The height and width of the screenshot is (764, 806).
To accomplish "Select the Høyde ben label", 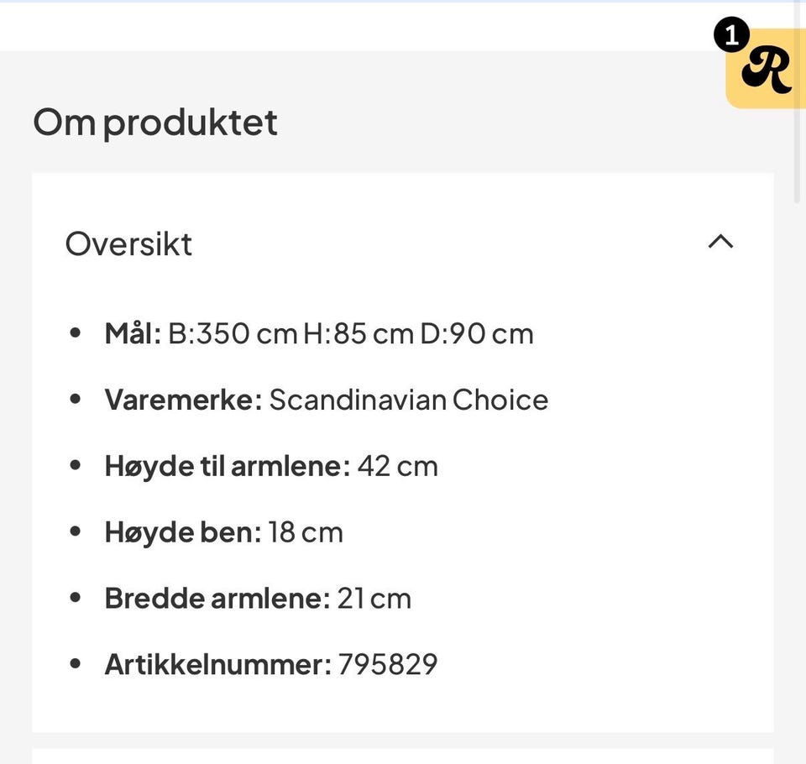I will (x=183, y=532).
